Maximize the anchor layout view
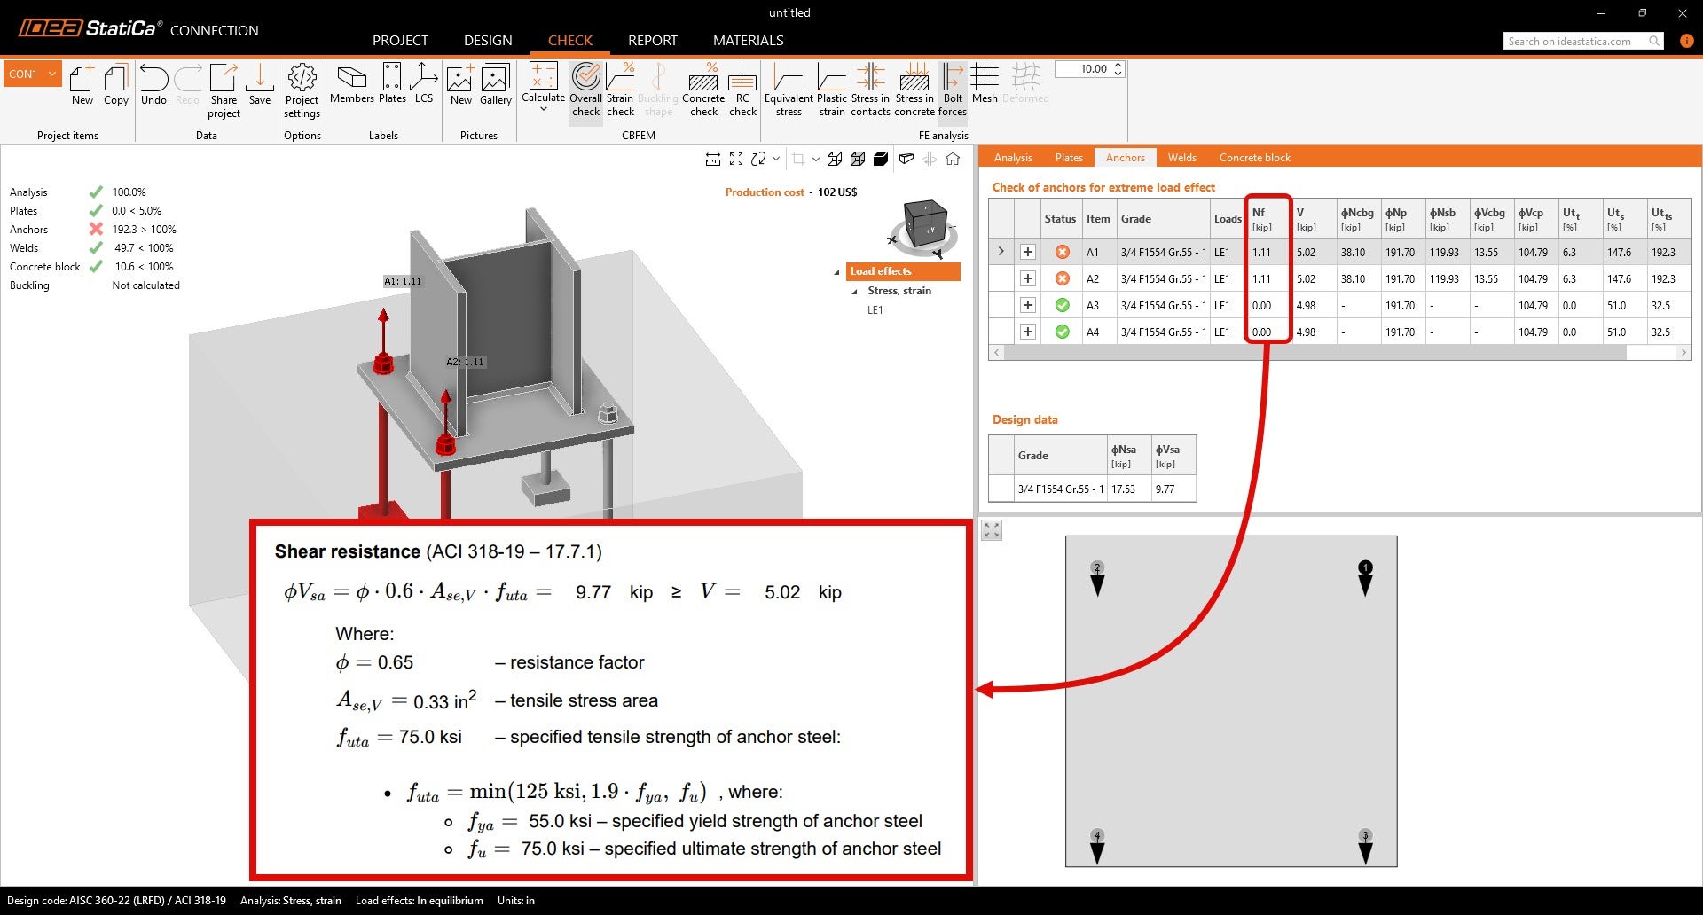Screen dimensions: 1703x915 991,529
